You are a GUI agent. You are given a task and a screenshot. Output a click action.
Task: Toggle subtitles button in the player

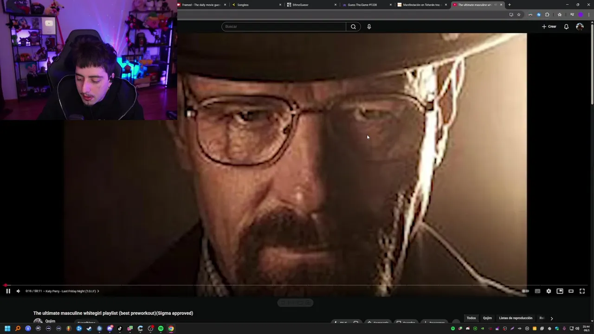537,291
